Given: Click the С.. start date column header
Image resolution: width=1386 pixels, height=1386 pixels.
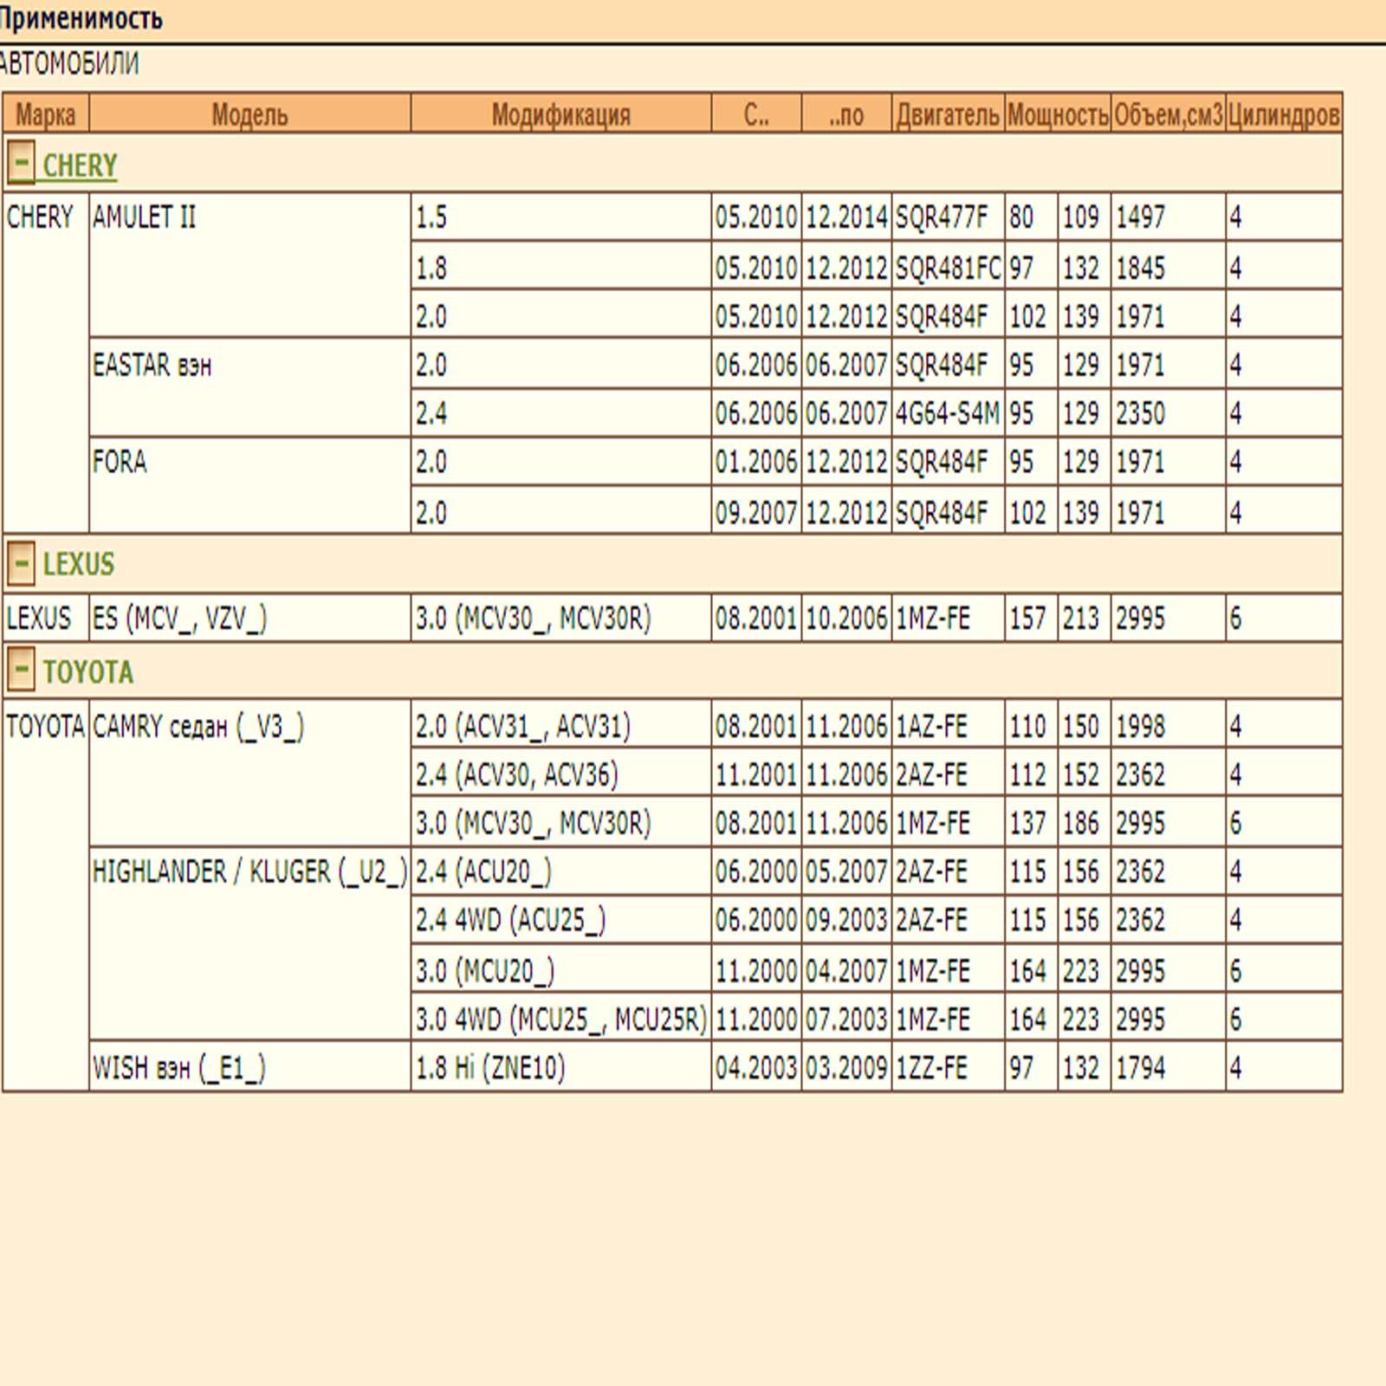Looking at the screenshot, I should click(x=756, y=113).
